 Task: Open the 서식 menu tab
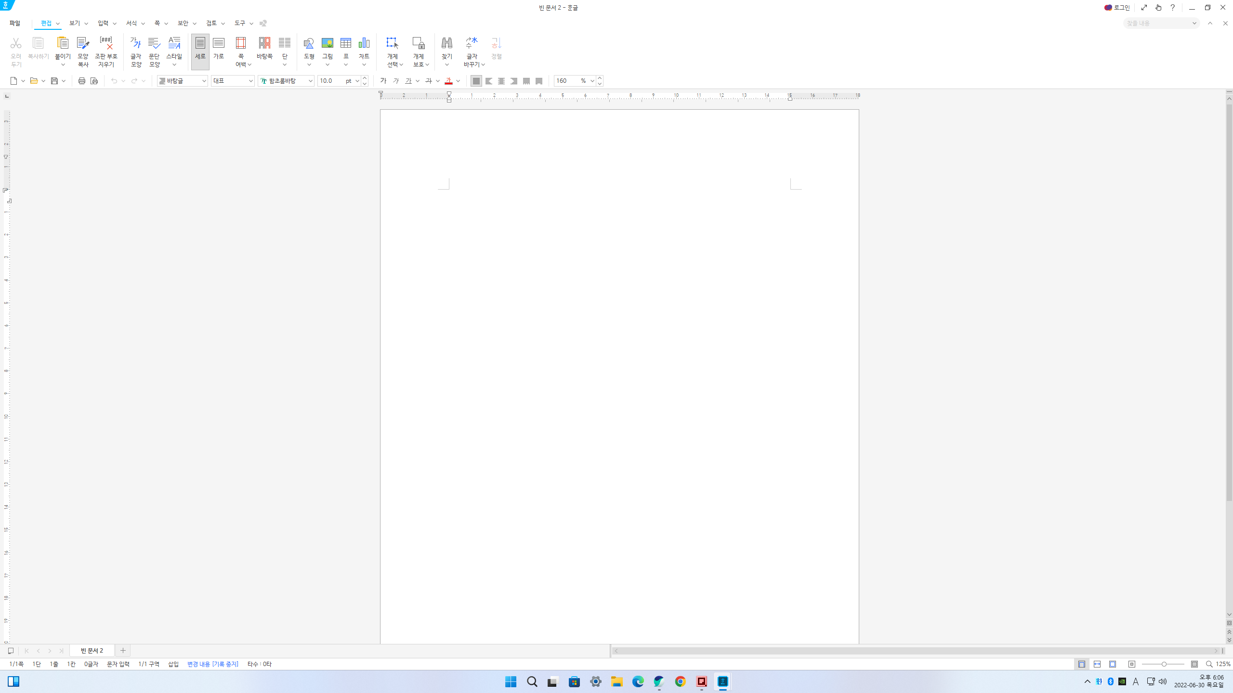click(131, 23)
